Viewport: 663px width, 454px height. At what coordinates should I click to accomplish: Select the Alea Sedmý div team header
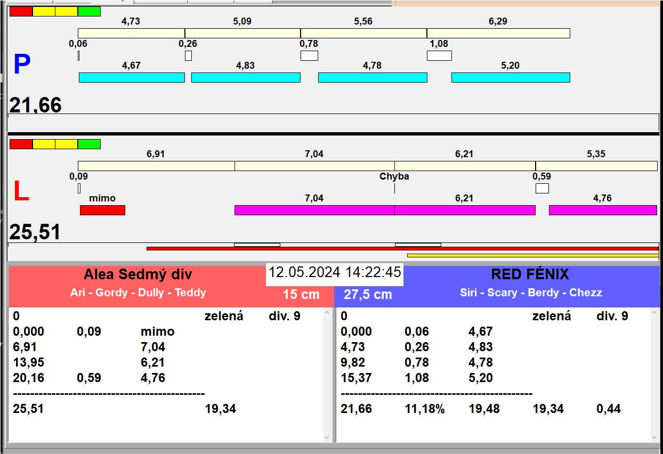pyautogui.click(x=138, y=274)
